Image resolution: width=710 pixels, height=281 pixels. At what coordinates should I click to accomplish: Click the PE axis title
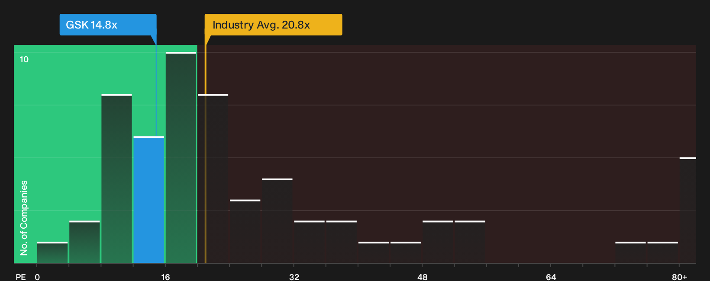point(21,277)
